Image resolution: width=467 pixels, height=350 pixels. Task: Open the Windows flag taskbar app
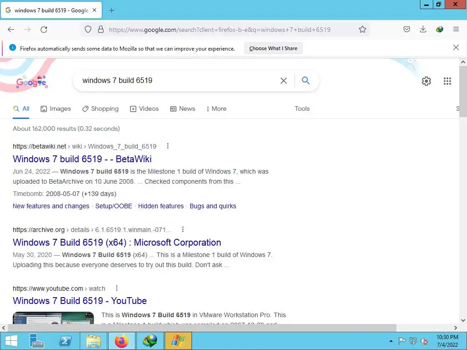pos(178,341)
